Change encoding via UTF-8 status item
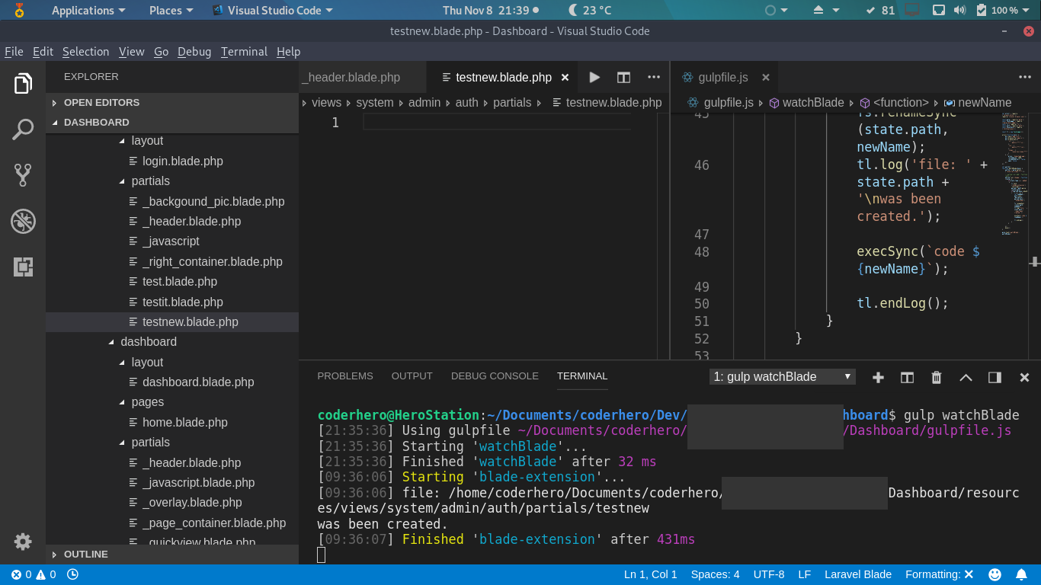 769,574
